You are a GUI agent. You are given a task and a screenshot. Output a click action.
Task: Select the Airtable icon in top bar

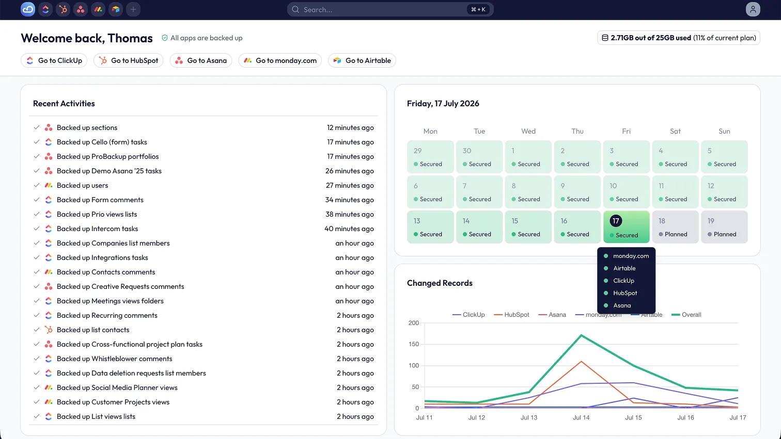pyautogui.click(x=116, y=9)
